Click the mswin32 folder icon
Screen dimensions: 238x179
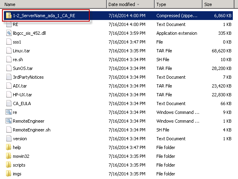click(x=8, y=156)
